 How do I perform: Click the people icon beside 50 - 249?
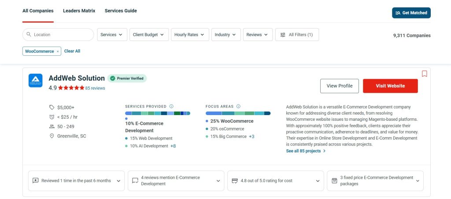[52, 127]
